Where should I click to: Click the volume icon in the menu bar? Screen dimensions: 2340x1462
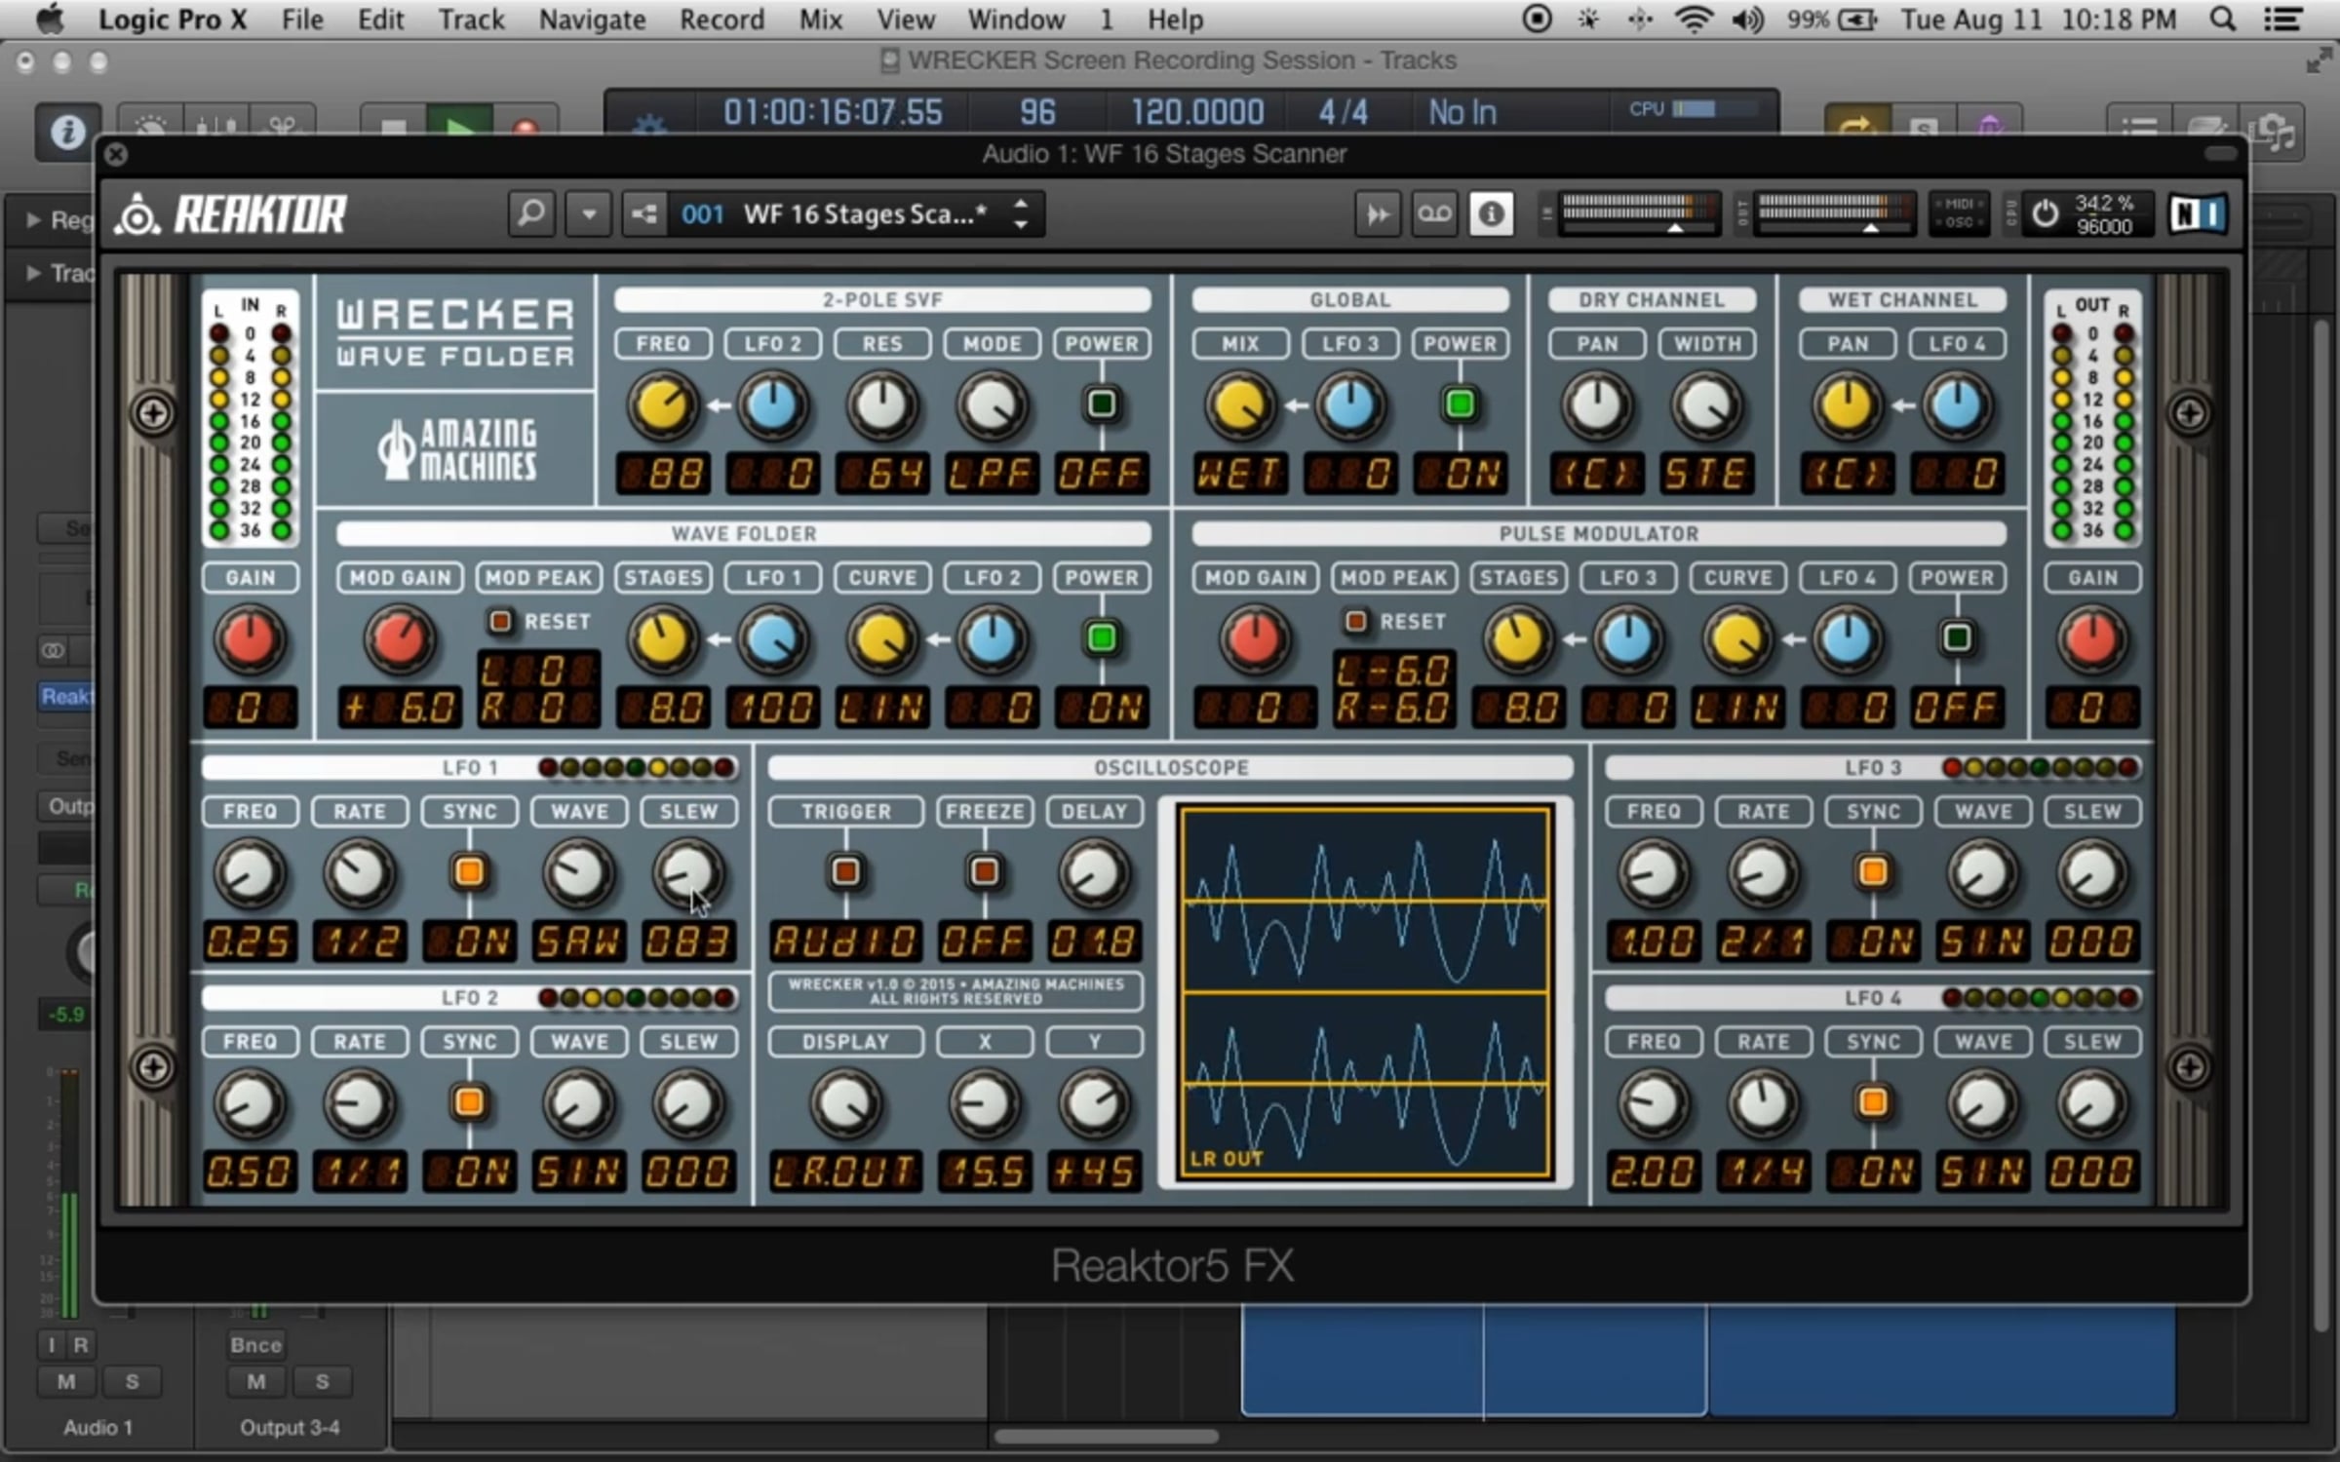point(1747,19)
